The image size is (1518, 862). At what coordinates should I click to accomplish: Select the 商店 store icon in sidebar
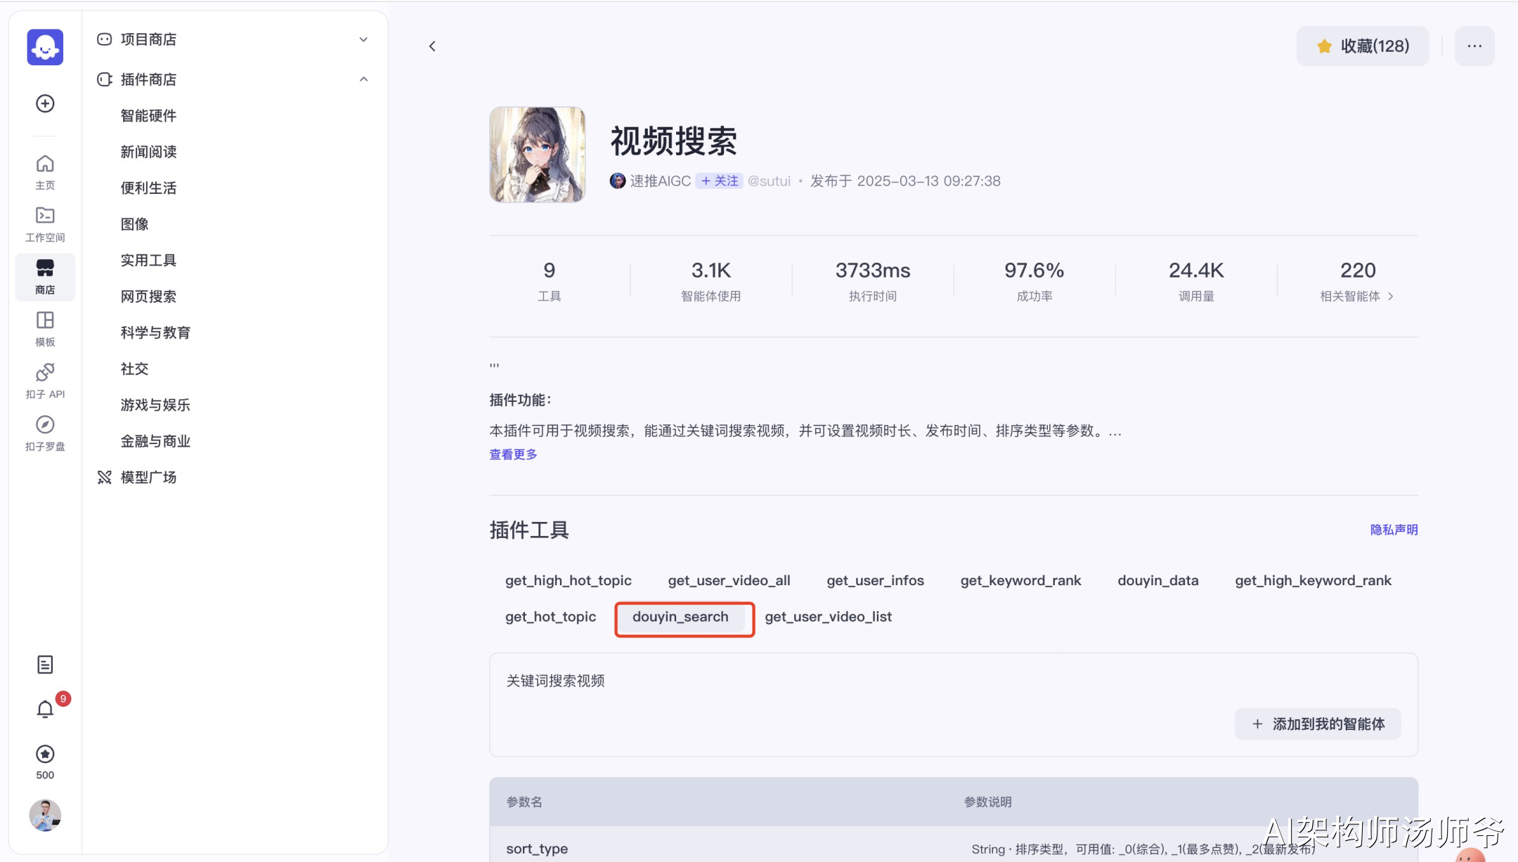click(44, 275)
